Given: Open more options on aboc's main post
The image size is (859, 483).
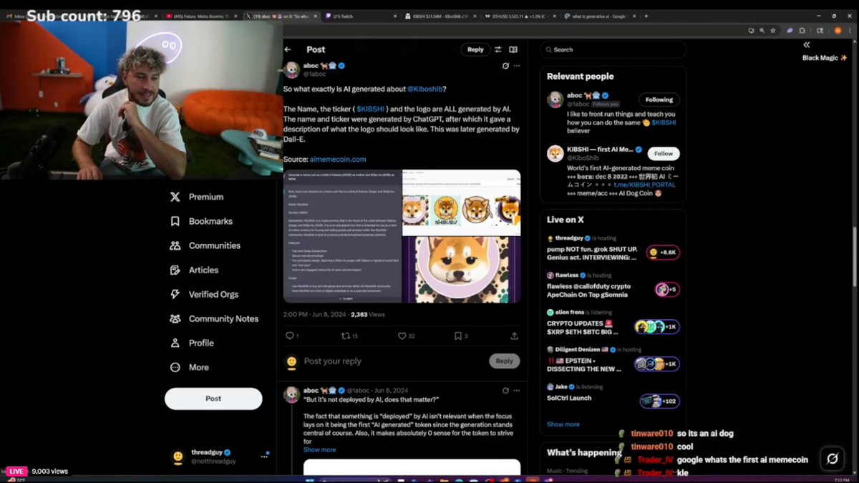Looking at the screenshot, I should pos(516,65).
